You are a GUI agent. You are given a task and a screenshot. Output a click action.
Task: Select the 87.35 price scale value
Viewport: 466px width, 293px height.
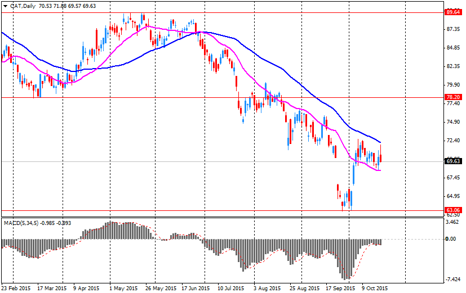coord(453,29)
